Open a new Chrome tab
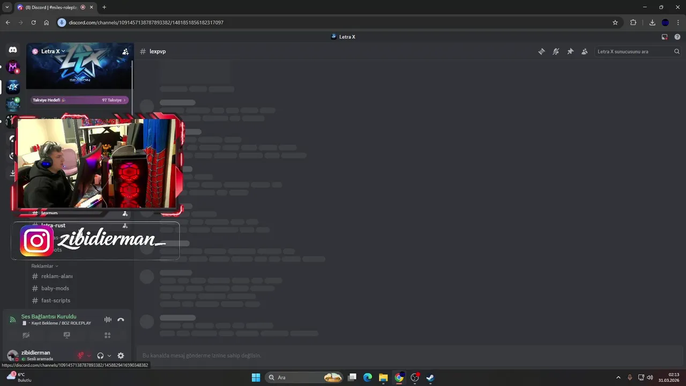 (x=104, y=8)
